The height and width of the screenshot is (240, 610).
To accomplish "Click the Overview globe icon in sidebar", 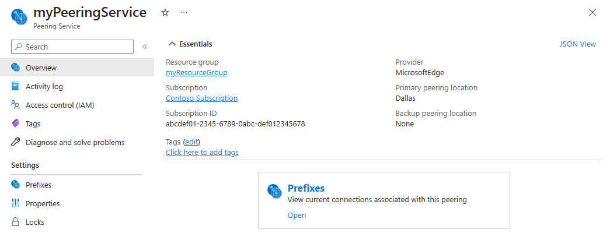I will tap(16, 68).
